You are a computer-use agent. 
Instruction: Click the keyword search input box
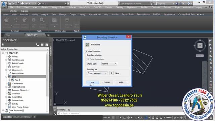pos(135,4)
